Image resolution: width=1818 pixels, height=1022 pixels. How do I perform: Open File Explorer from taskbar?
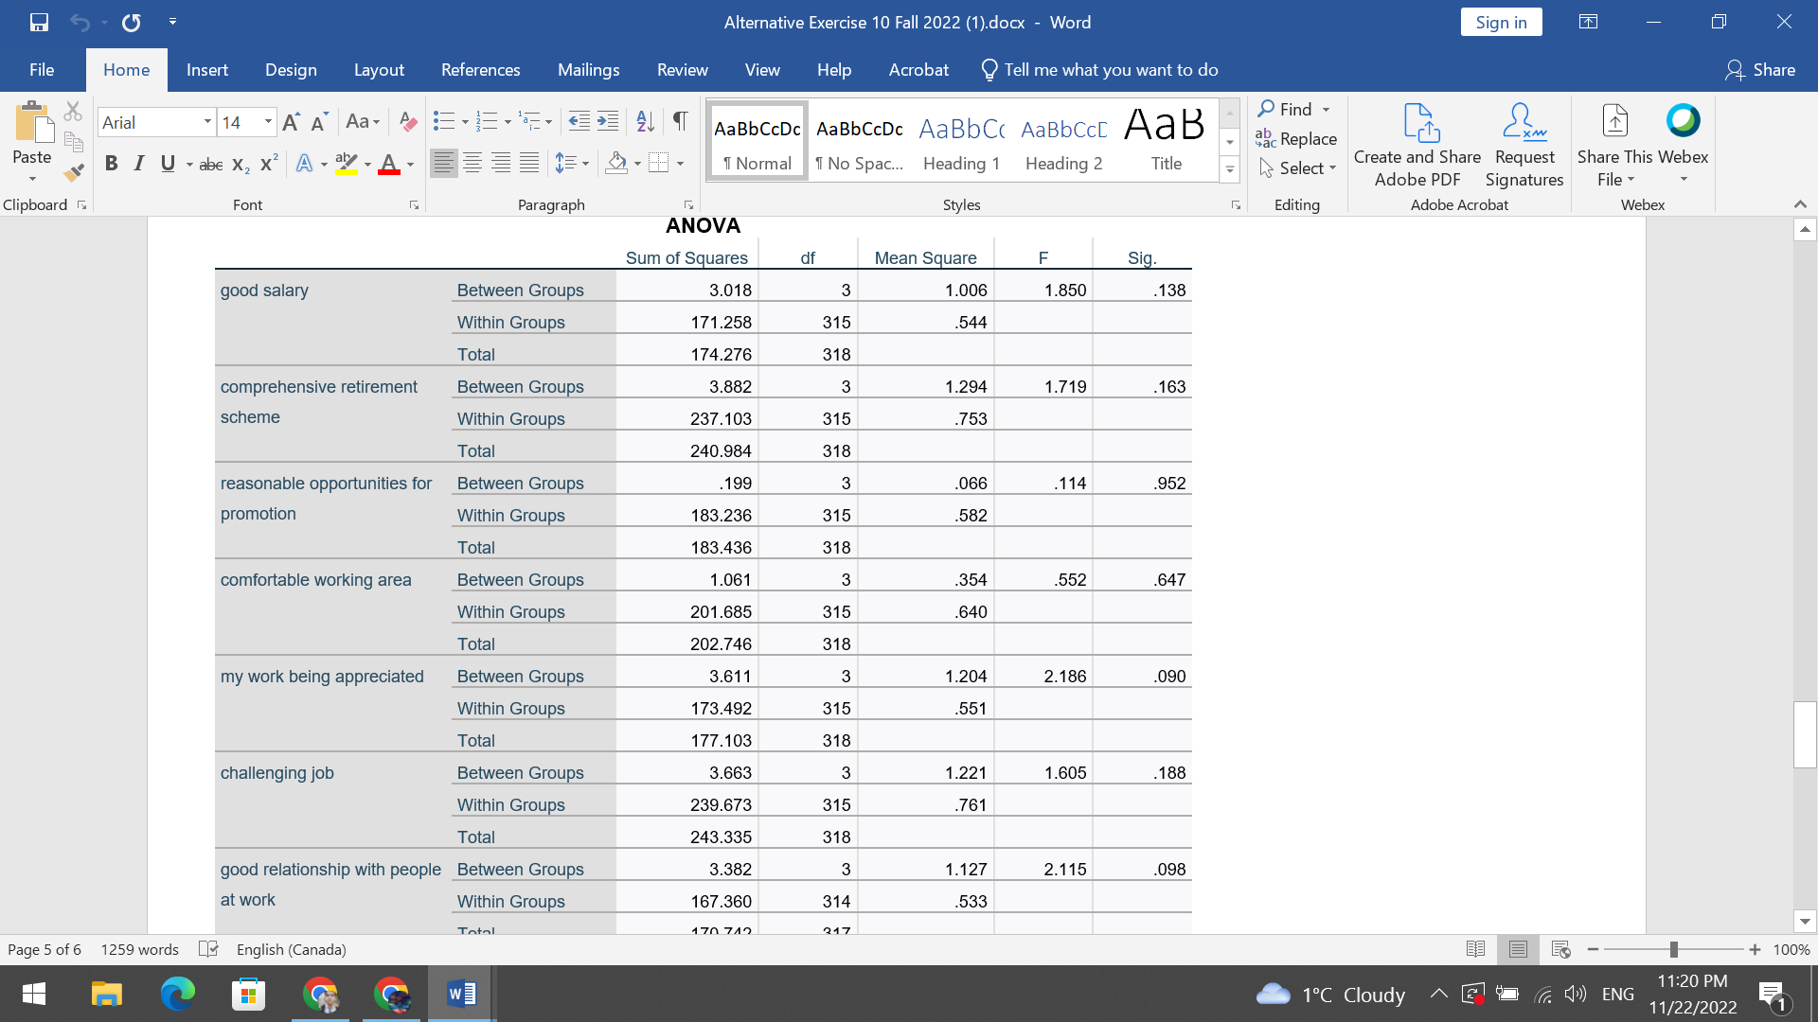pyautogui.click(x=106, y=995)
